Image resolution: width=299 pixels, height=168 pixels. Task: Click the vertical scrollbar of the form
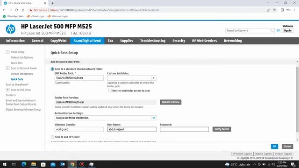tap(297, 99)
